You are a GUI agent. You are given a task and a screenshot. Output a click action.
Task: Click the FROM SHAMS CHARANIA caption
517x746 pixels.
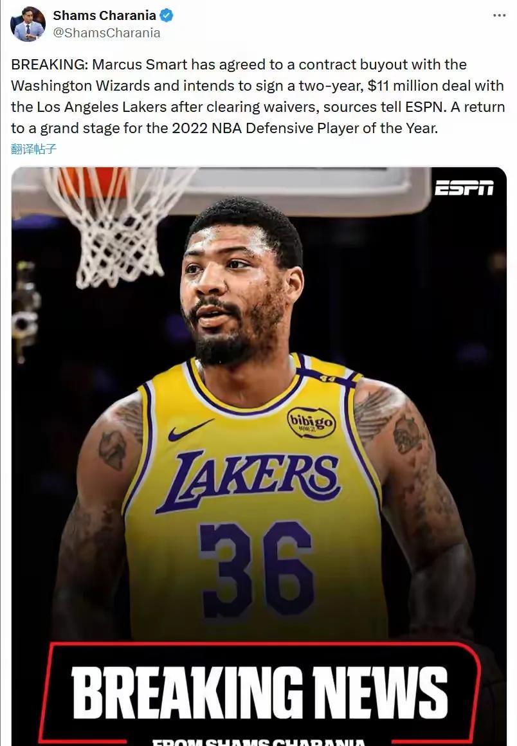[260, 741]
